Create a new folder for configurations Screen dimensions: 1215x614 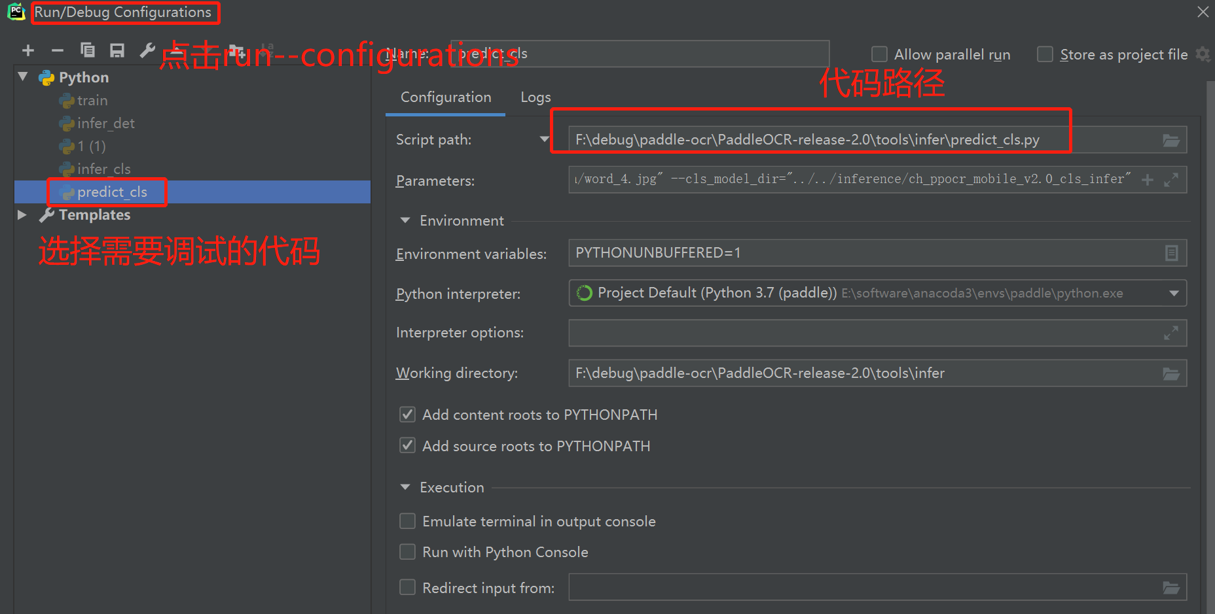pyautogui.click(x=237, y=50)
